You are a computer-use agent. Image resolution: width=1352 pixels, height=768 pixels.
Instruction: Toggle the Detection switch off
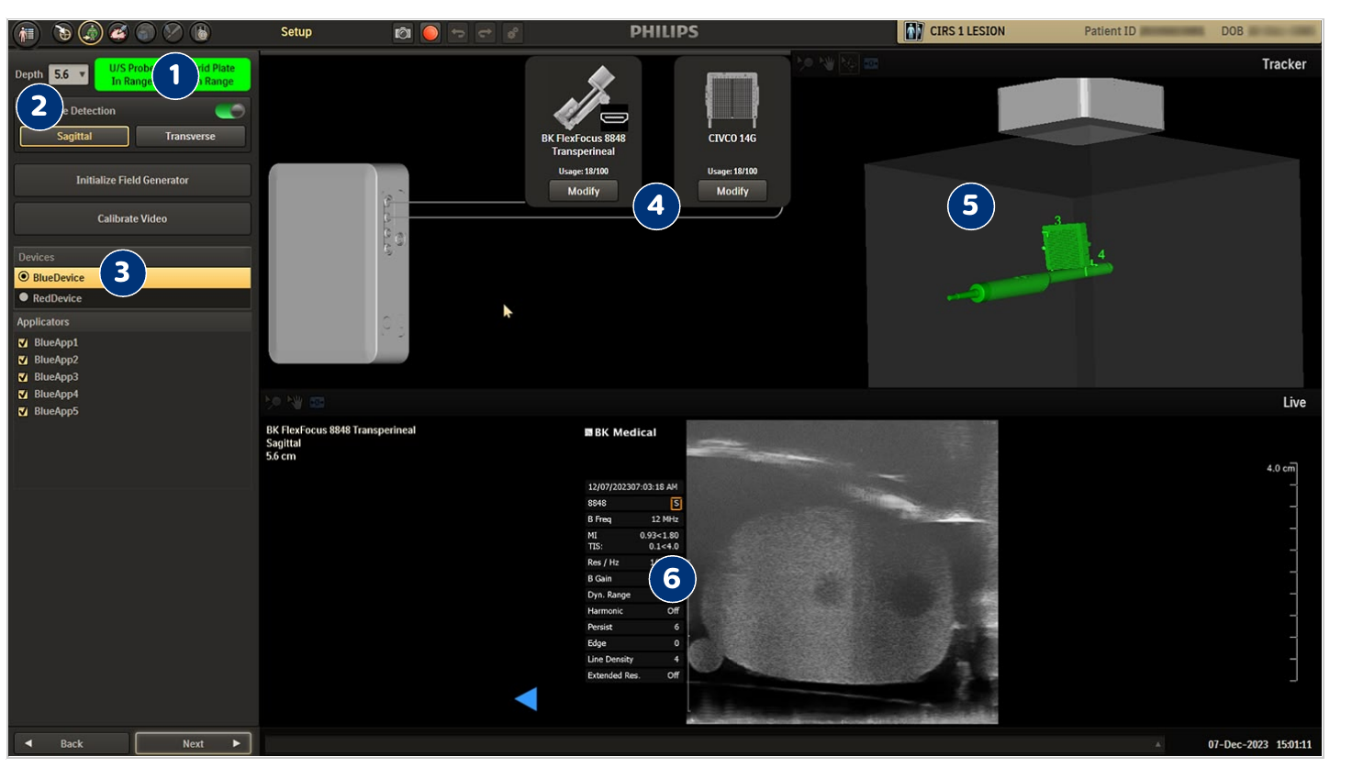229,111
